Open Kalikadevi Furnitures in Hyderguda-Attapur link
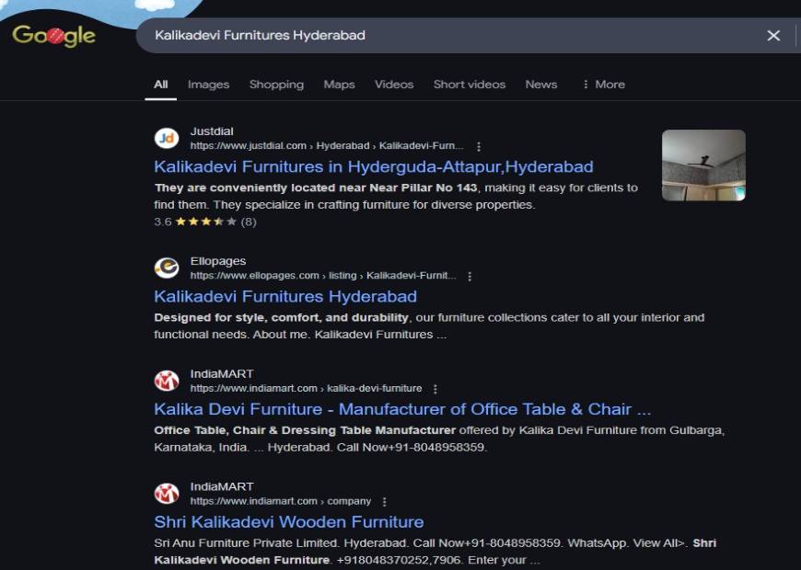 pos(374,166)
